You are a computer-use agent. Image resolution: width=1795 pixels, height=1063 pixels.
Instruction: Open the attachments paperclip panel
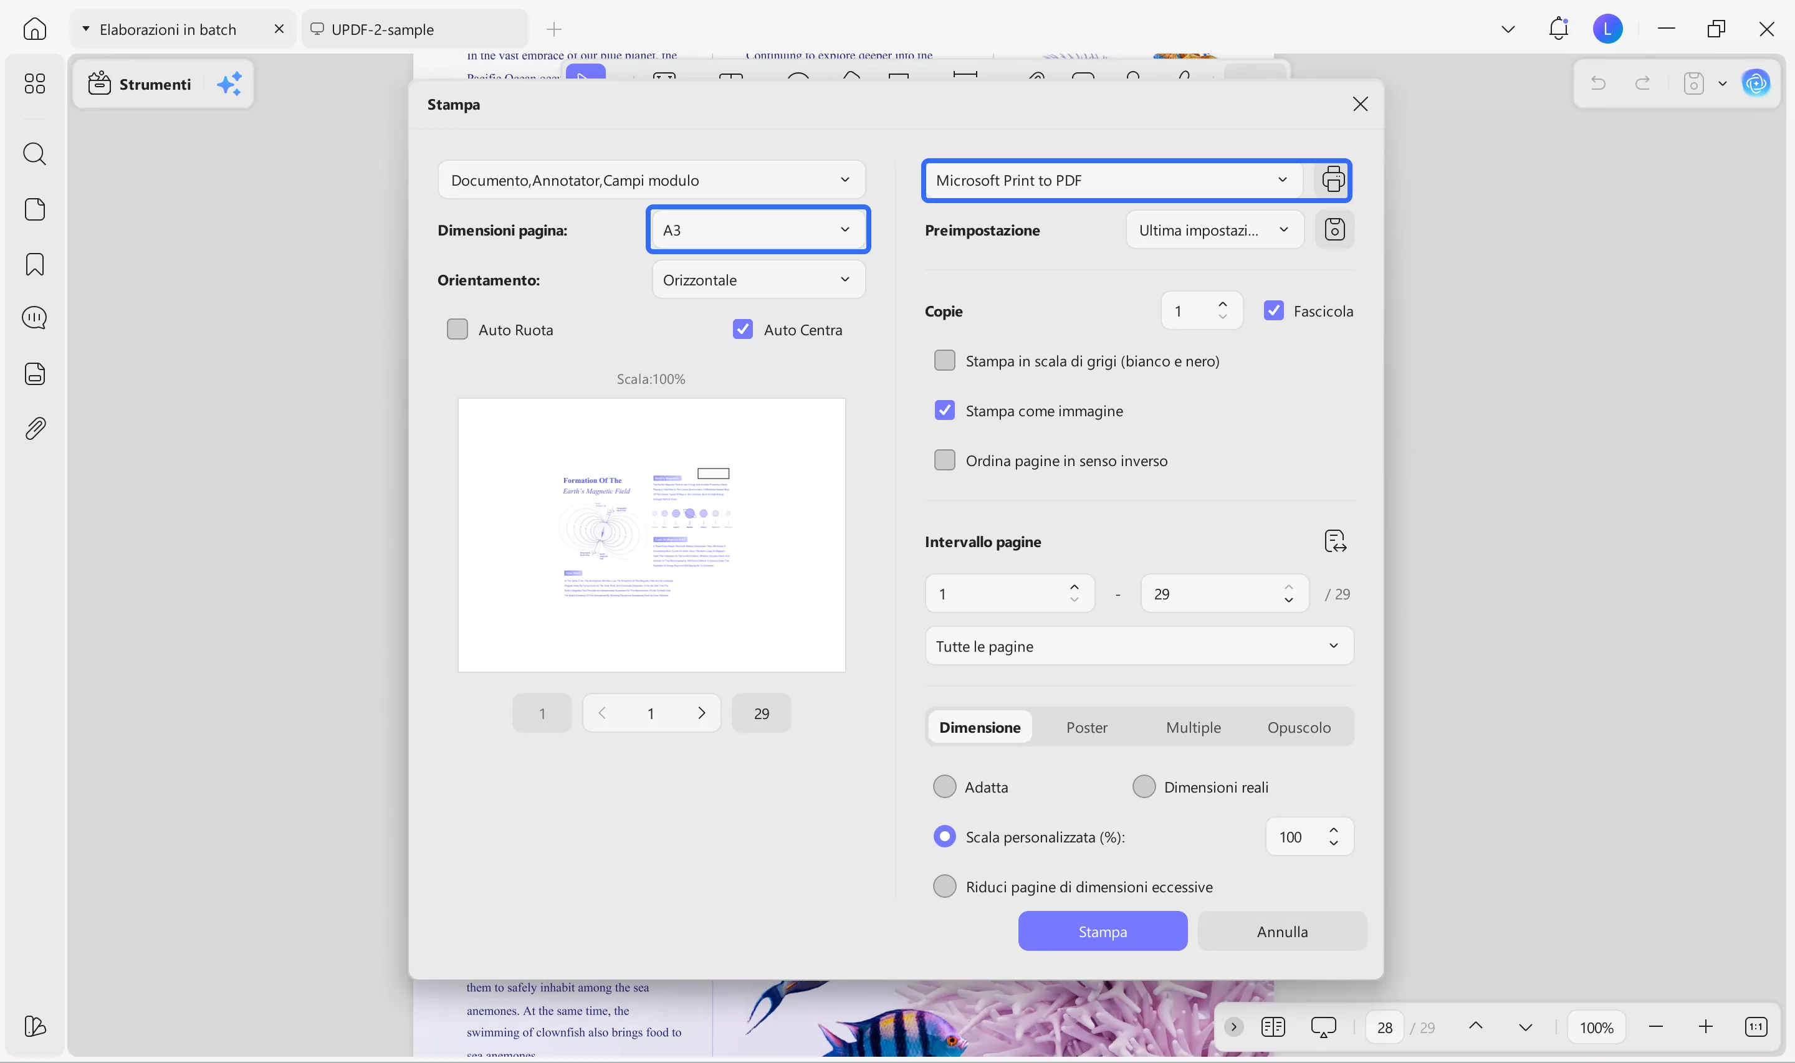[34, 428]
